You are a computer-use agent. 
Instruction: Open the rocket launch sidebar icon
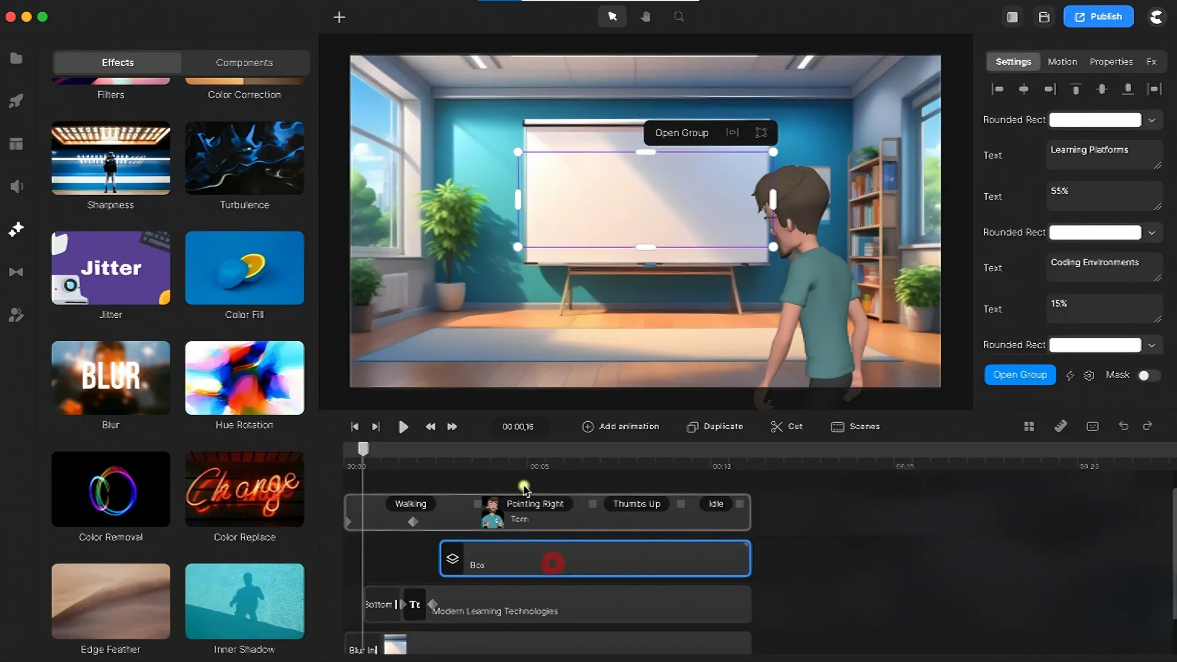click(16, 101)
